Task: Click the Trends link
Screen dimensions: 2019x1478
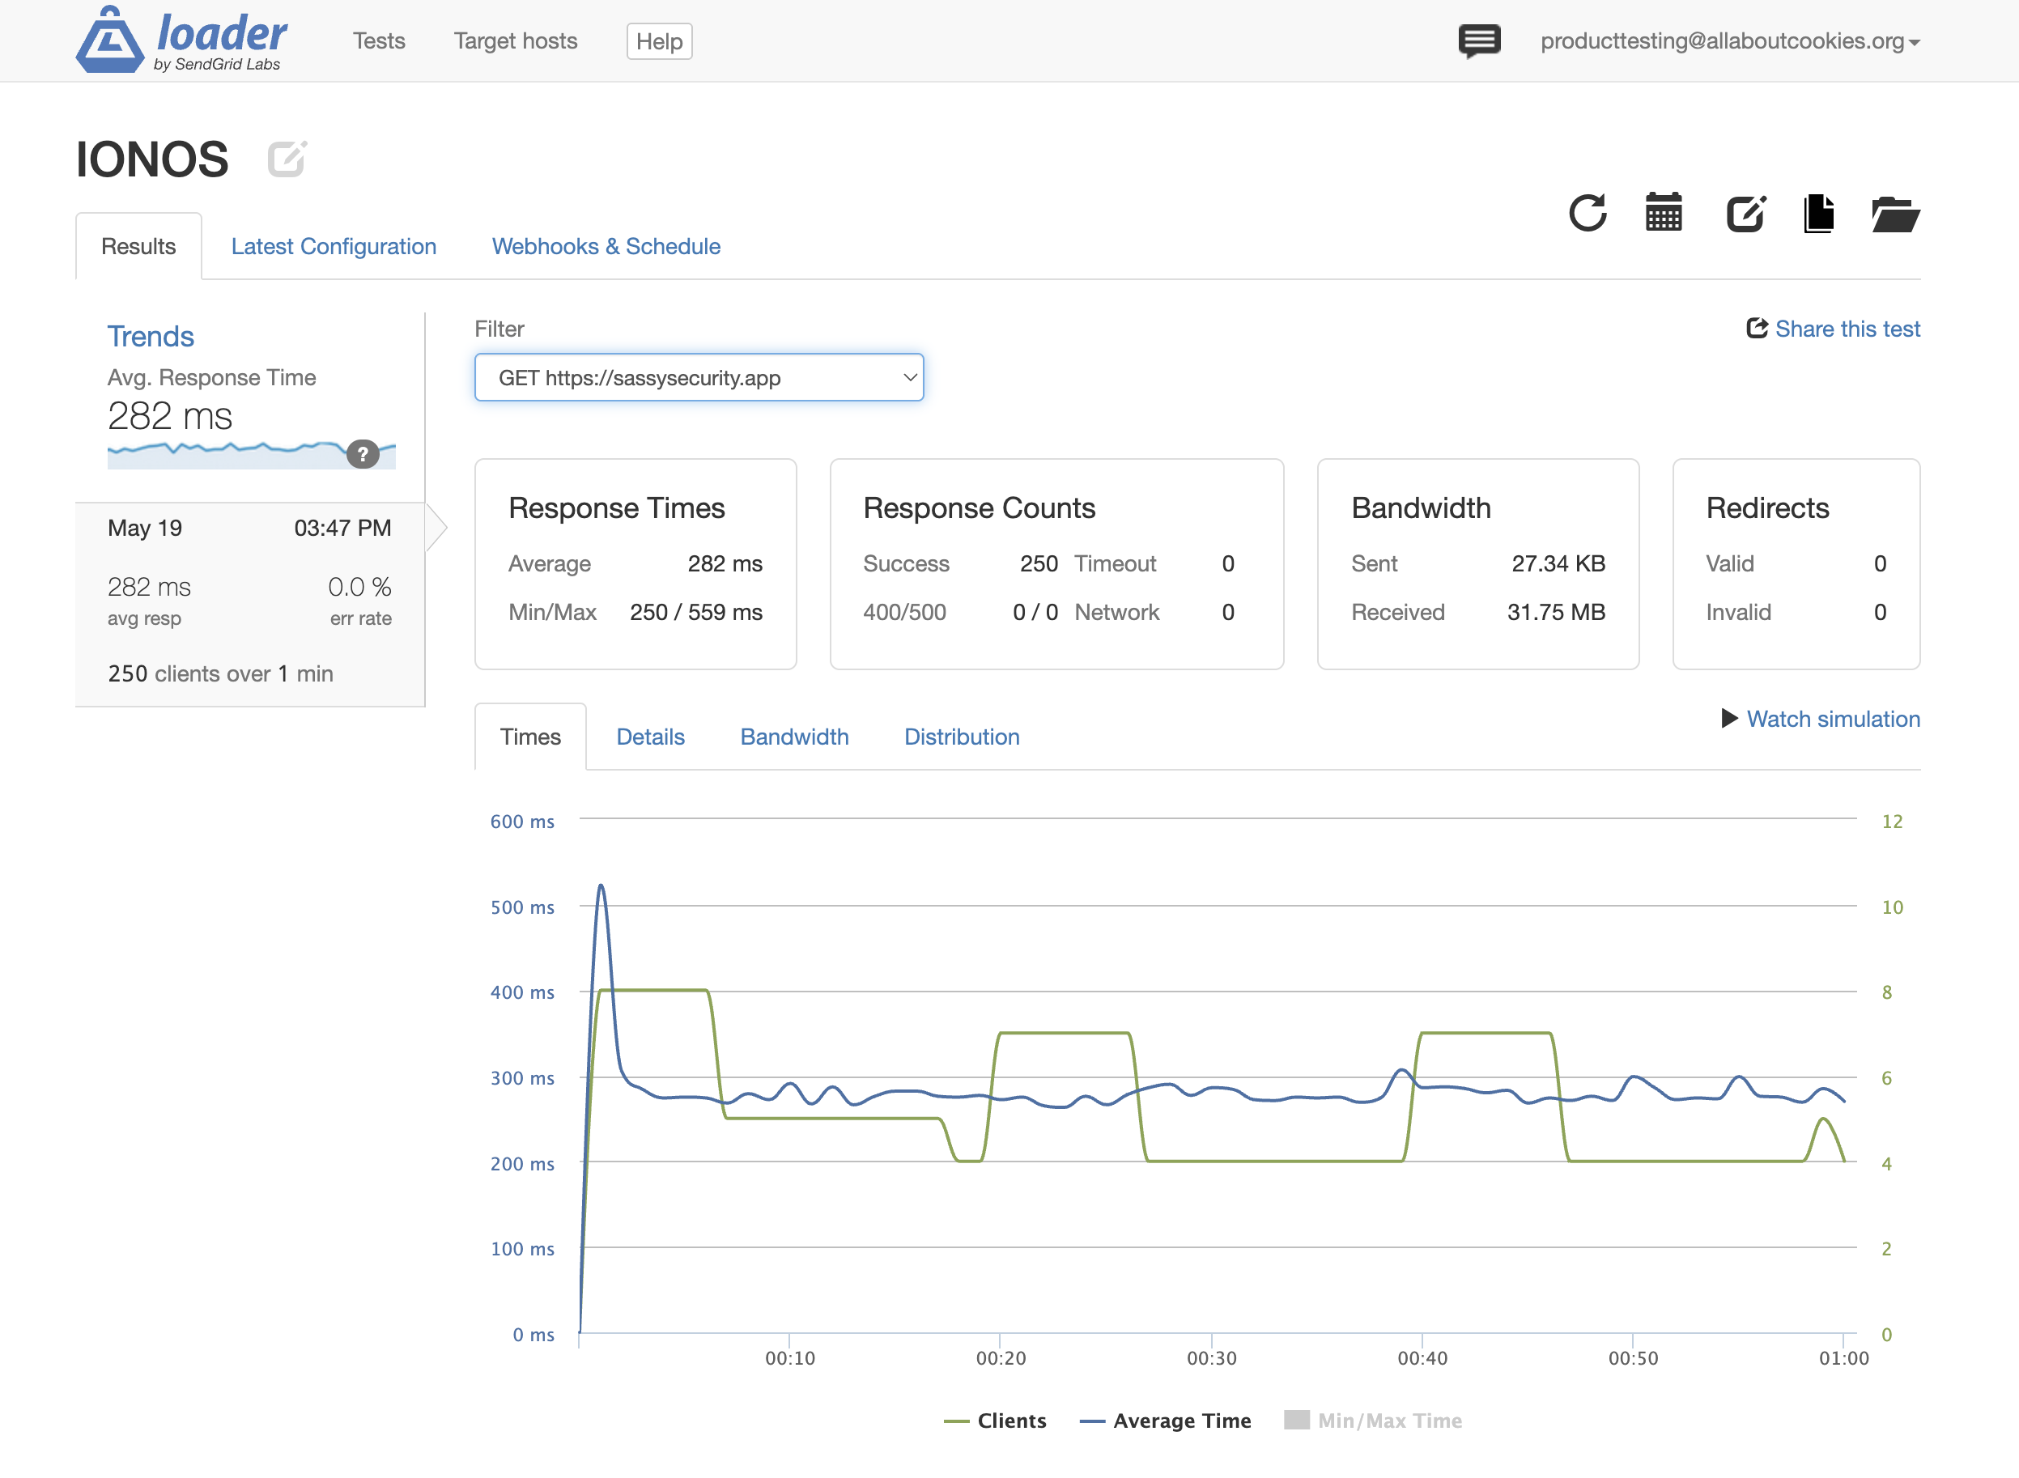Action: coord(151,337)
